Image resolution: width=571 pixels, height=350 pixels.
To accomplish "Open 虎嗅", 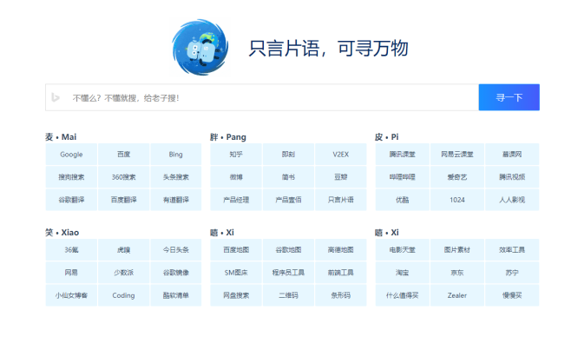I will point(123,250).
